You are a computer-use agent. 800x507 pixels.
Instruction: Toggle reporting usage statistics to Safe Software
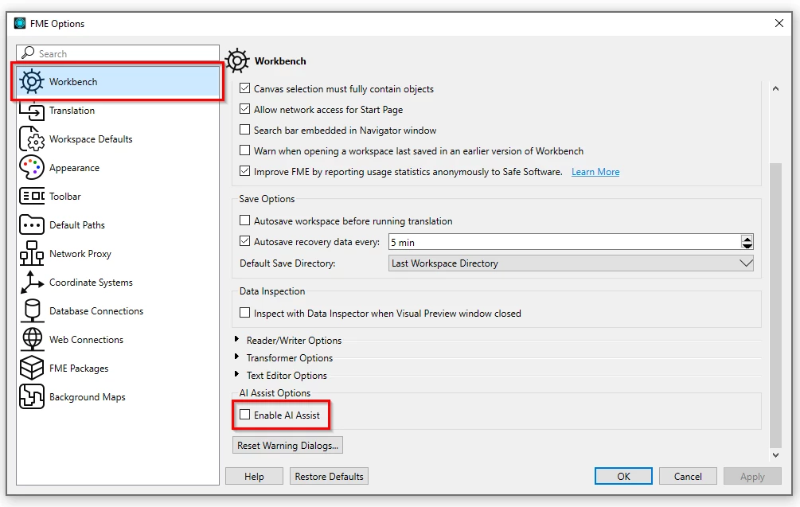[245, 171]
